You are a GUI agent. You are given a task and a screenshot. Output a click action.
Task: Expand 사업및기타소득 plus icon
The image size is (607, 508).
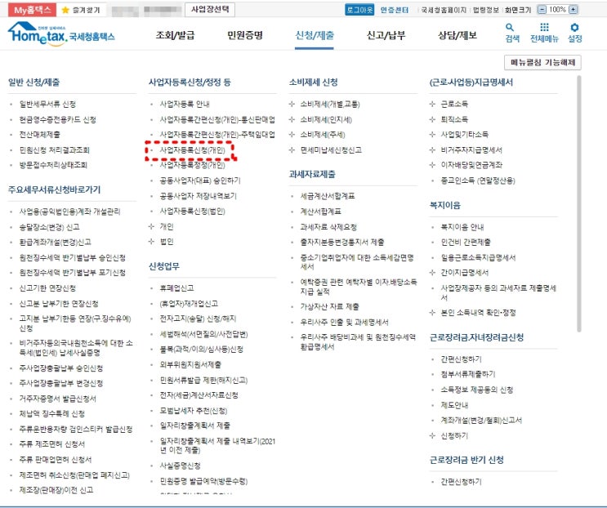point(432,135)
